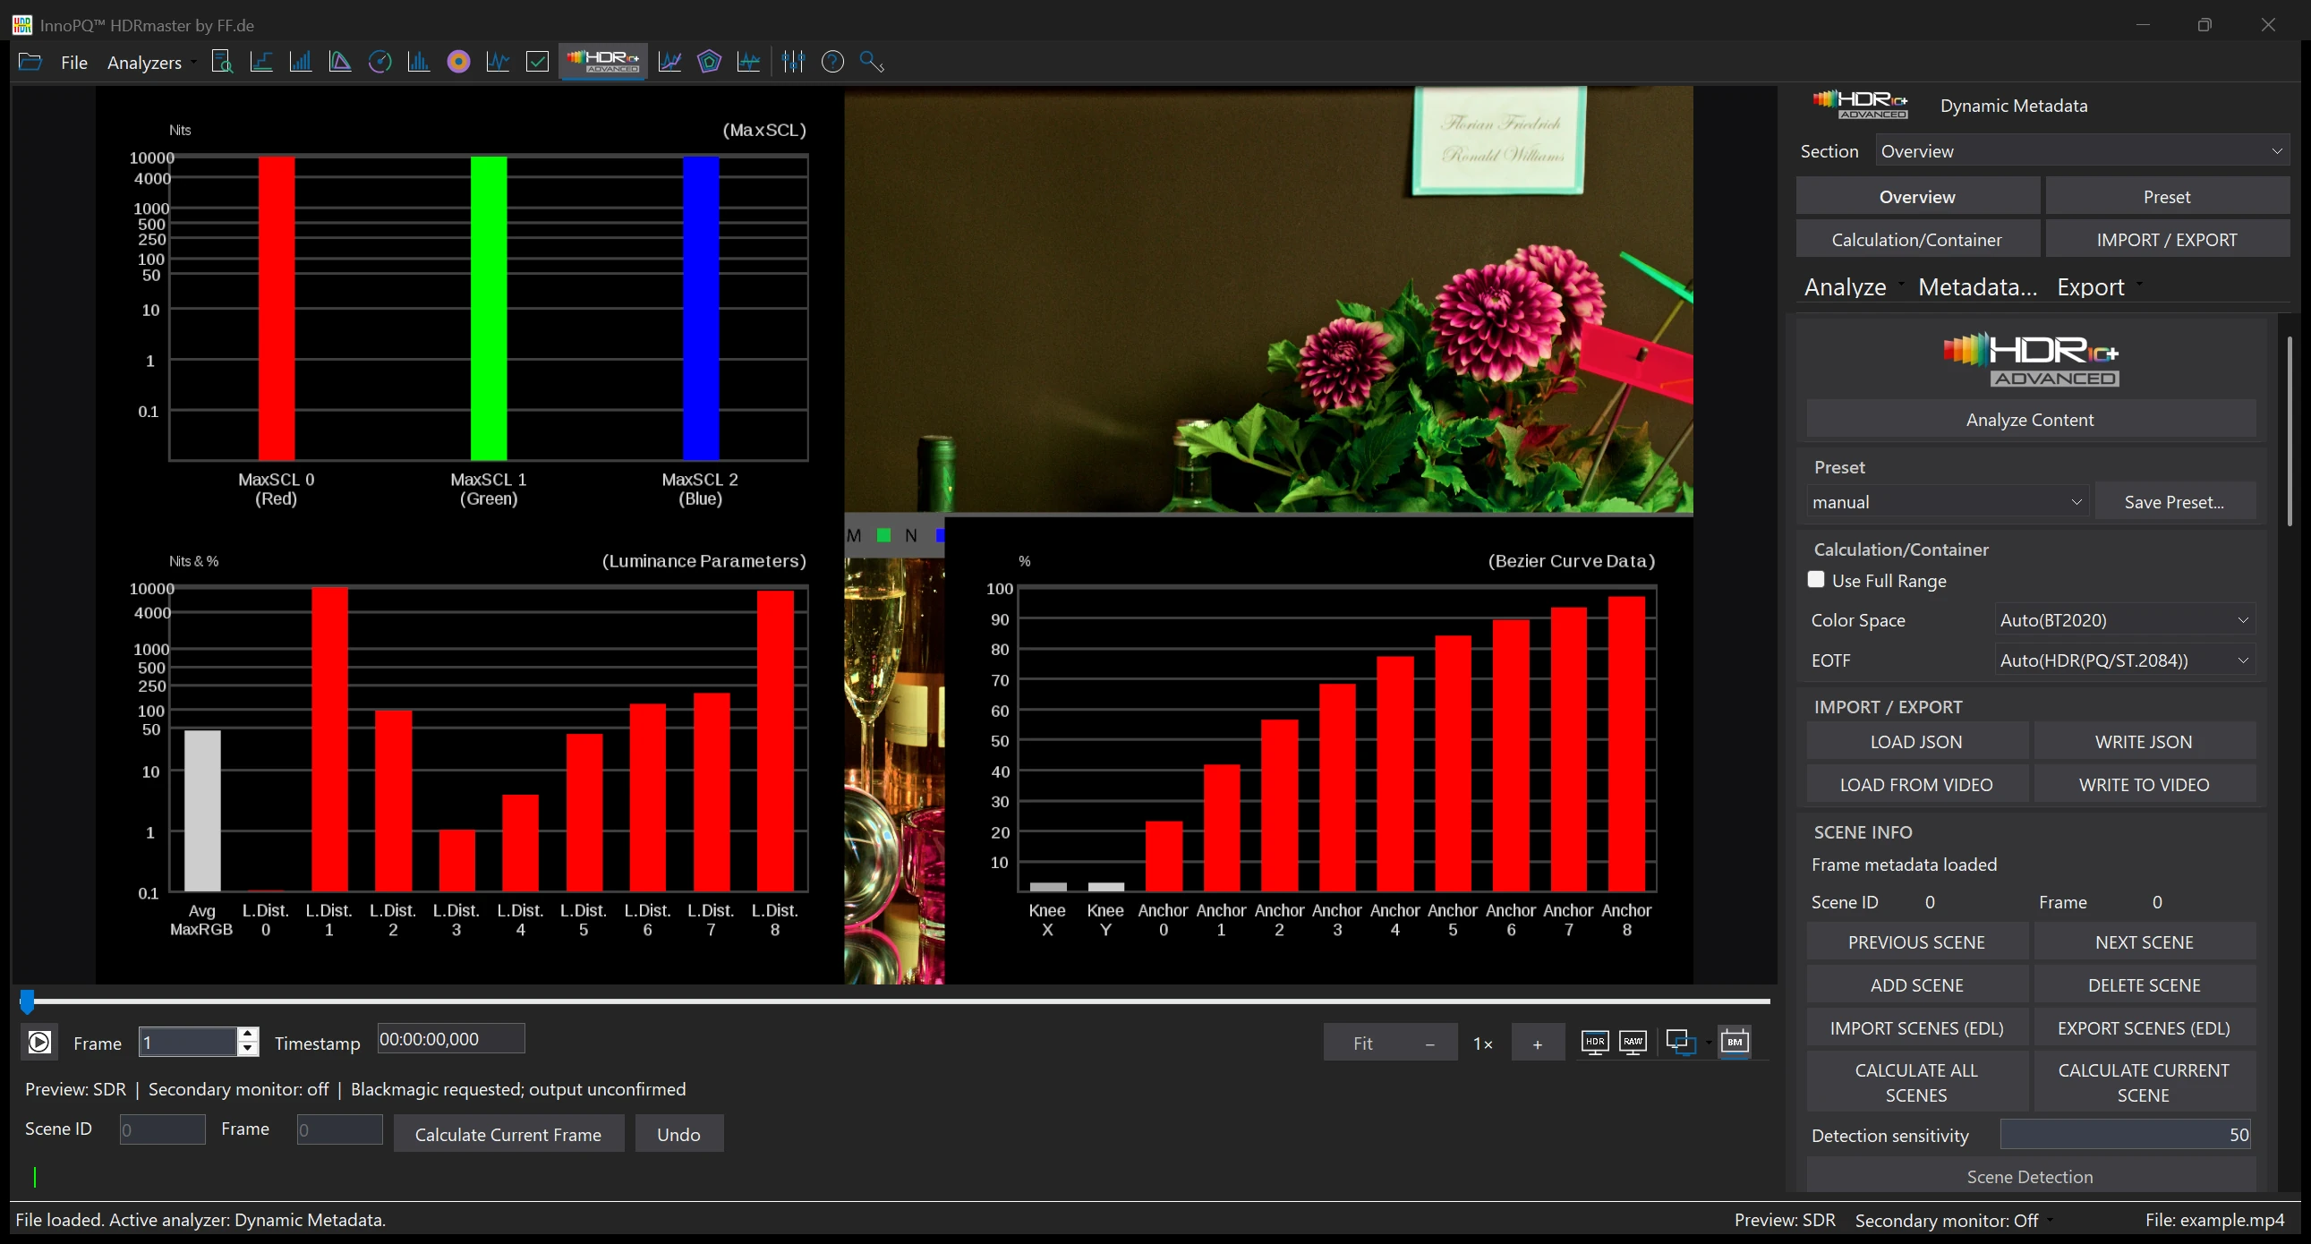Click LOAD FROM VIDEO button
This screenshot has width=2311, height=1244.
click(1916, 785)
